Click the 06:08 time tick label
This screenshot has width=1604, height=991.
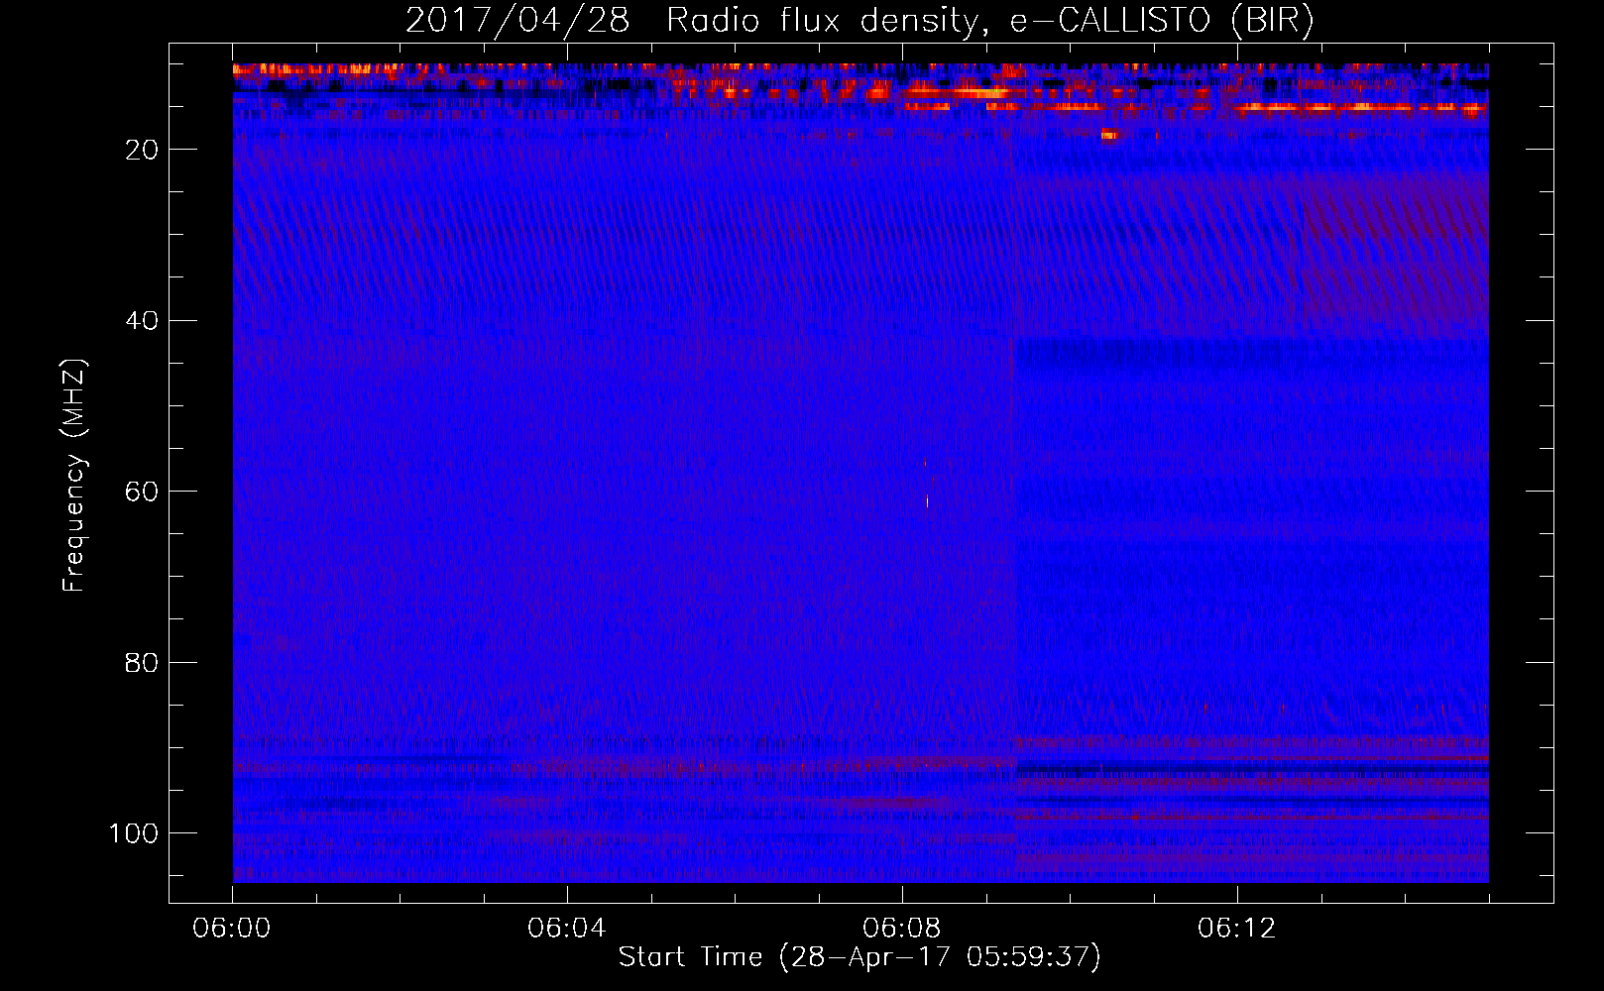click(x=902, y=929)
